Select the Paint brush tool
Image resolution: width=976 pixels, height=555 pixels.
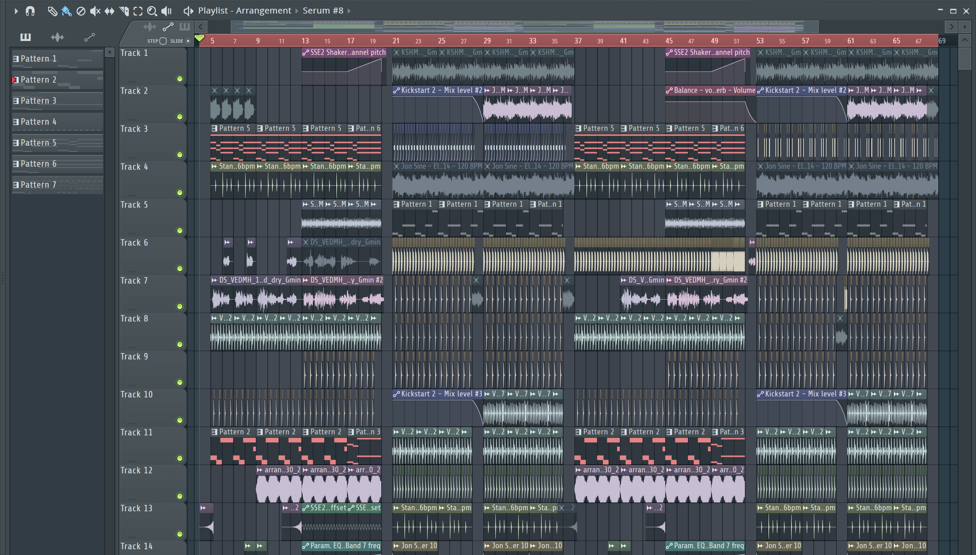tap(67, 11)
